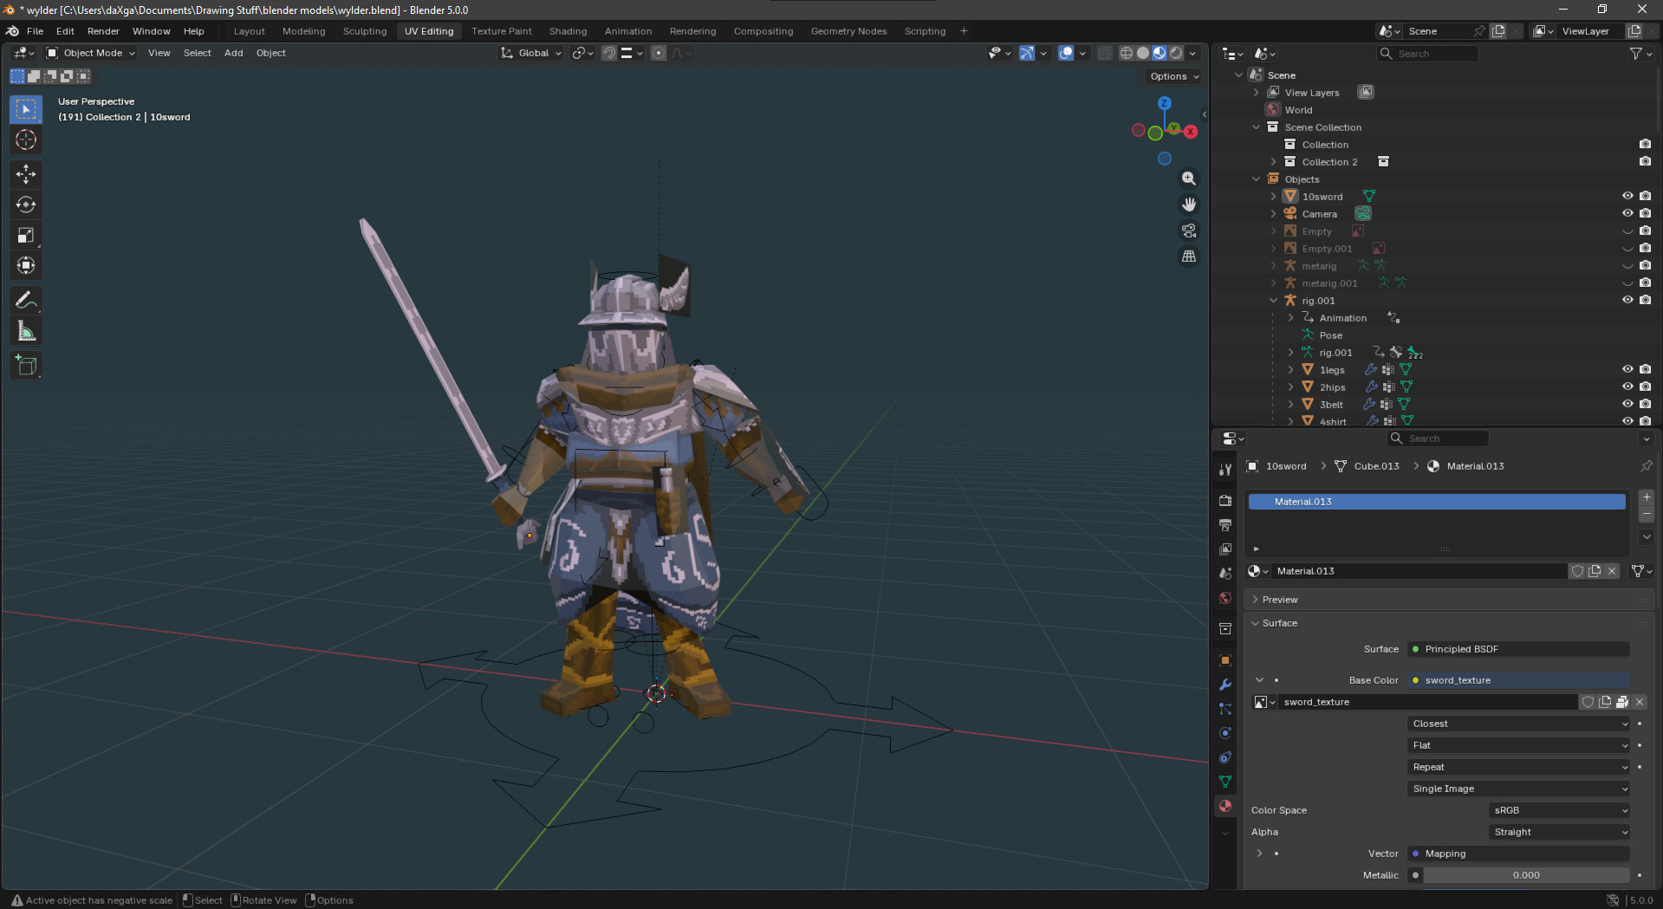Select the Add Cube tool
1663x909 pixels.
click(x=26, y=366)
